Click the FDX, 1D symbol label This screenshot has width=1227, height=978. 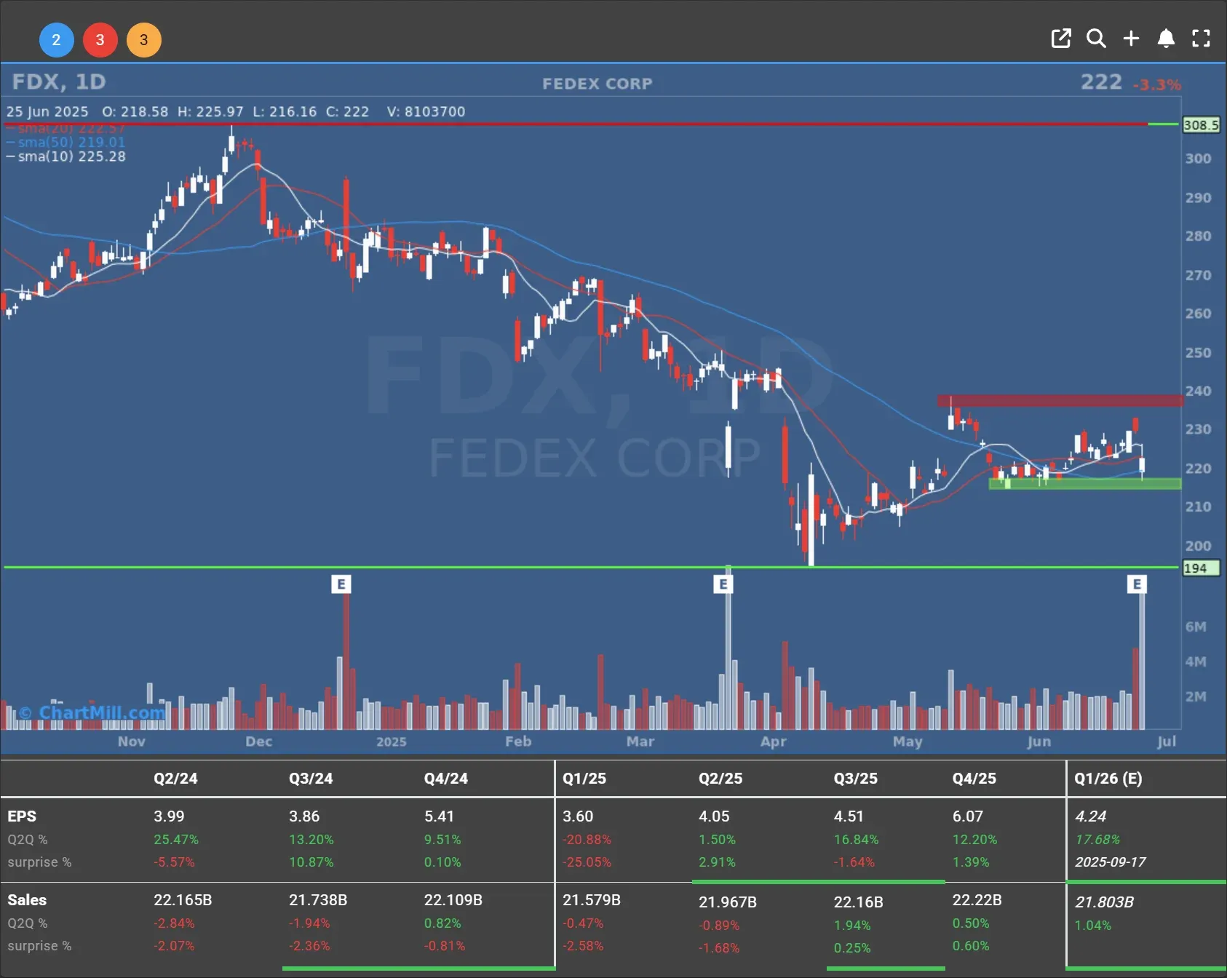coord(59,81)
